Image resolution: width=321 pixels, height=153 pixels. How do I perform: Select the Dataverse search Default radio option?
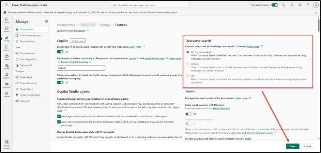click(x=187, y=64)
